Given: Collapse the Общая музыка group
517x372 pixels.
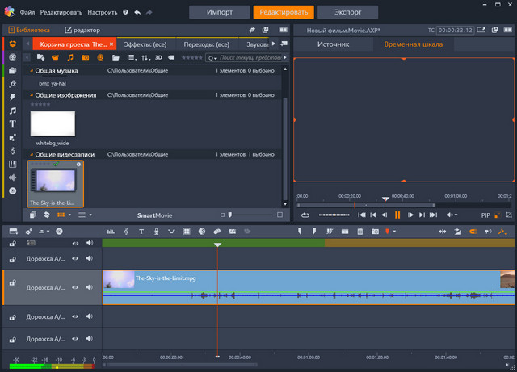Looking at the screenshot, I should (33, 72).
